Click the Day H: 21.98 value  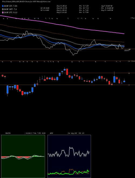[x=62, y=8]
